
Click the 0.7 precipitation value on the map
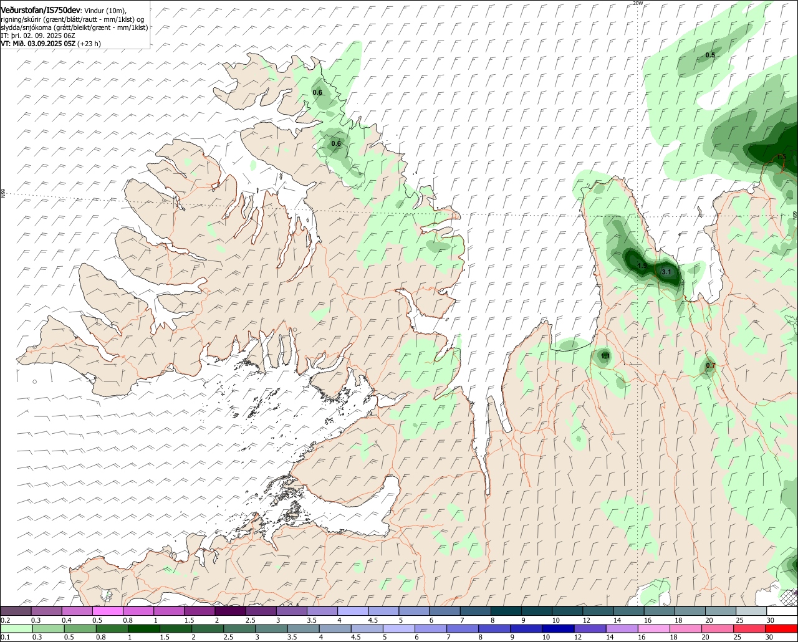(710, 365)
